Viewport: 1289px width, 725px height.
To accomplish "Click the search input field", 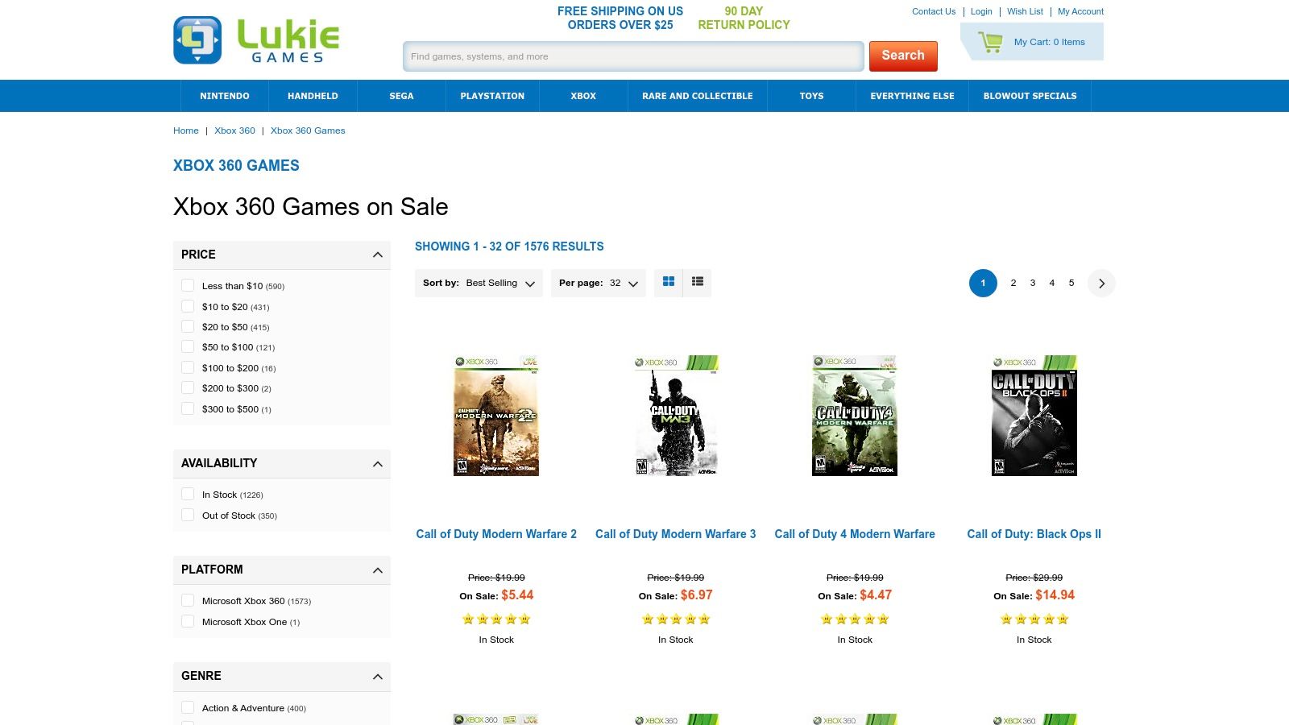I will coord(633,56).
